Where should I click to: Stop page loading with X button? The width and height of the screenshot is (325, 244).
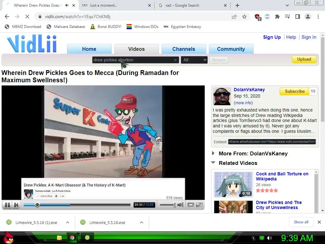[27, 17]
